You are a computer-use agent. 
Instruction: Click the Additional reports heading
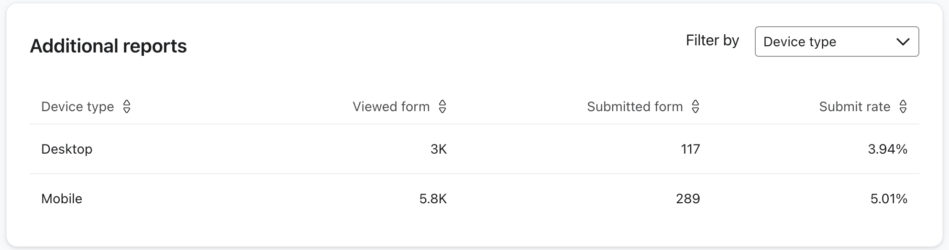click(x=108, y=46)
